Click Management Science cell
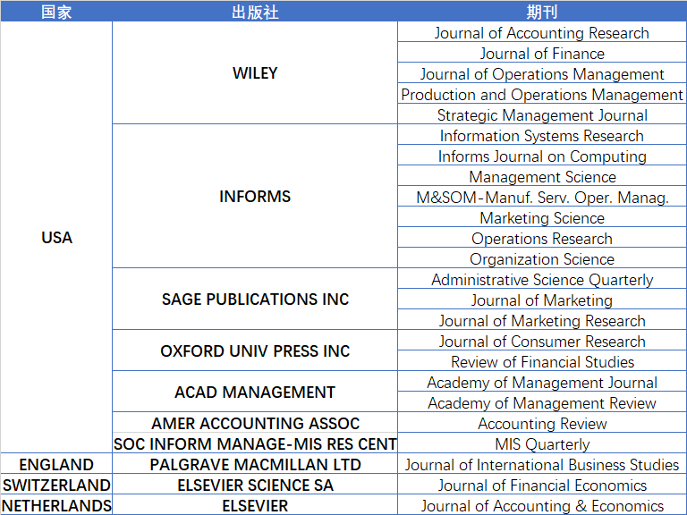687x515 pixels. pos(542,176)
